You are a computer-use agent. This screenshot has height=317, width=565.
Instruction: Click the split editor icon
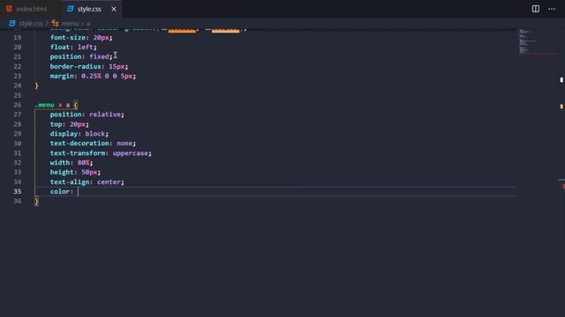tap(536, 9)
